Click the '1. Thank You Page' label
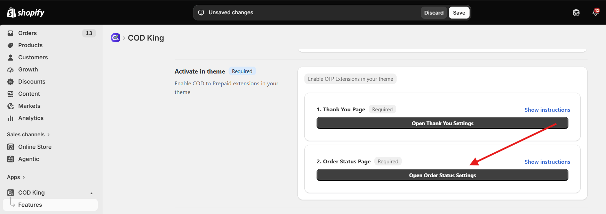 pos(341,110)
